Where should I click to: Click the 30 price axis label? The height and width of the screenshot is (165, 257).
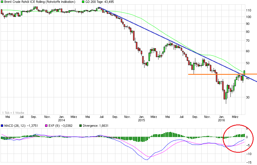coord(248,97)
